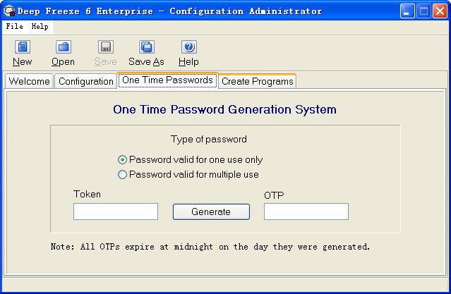Image resolution: width=451 pixels, height=294 pixels.
Task: Open a configuration file via Open icon
Action: click(64, 48)
